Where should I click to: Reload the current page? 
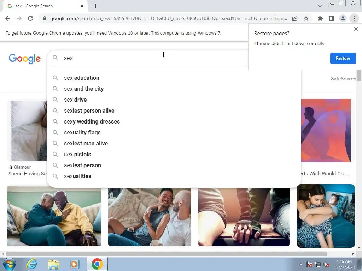point(30,18)
